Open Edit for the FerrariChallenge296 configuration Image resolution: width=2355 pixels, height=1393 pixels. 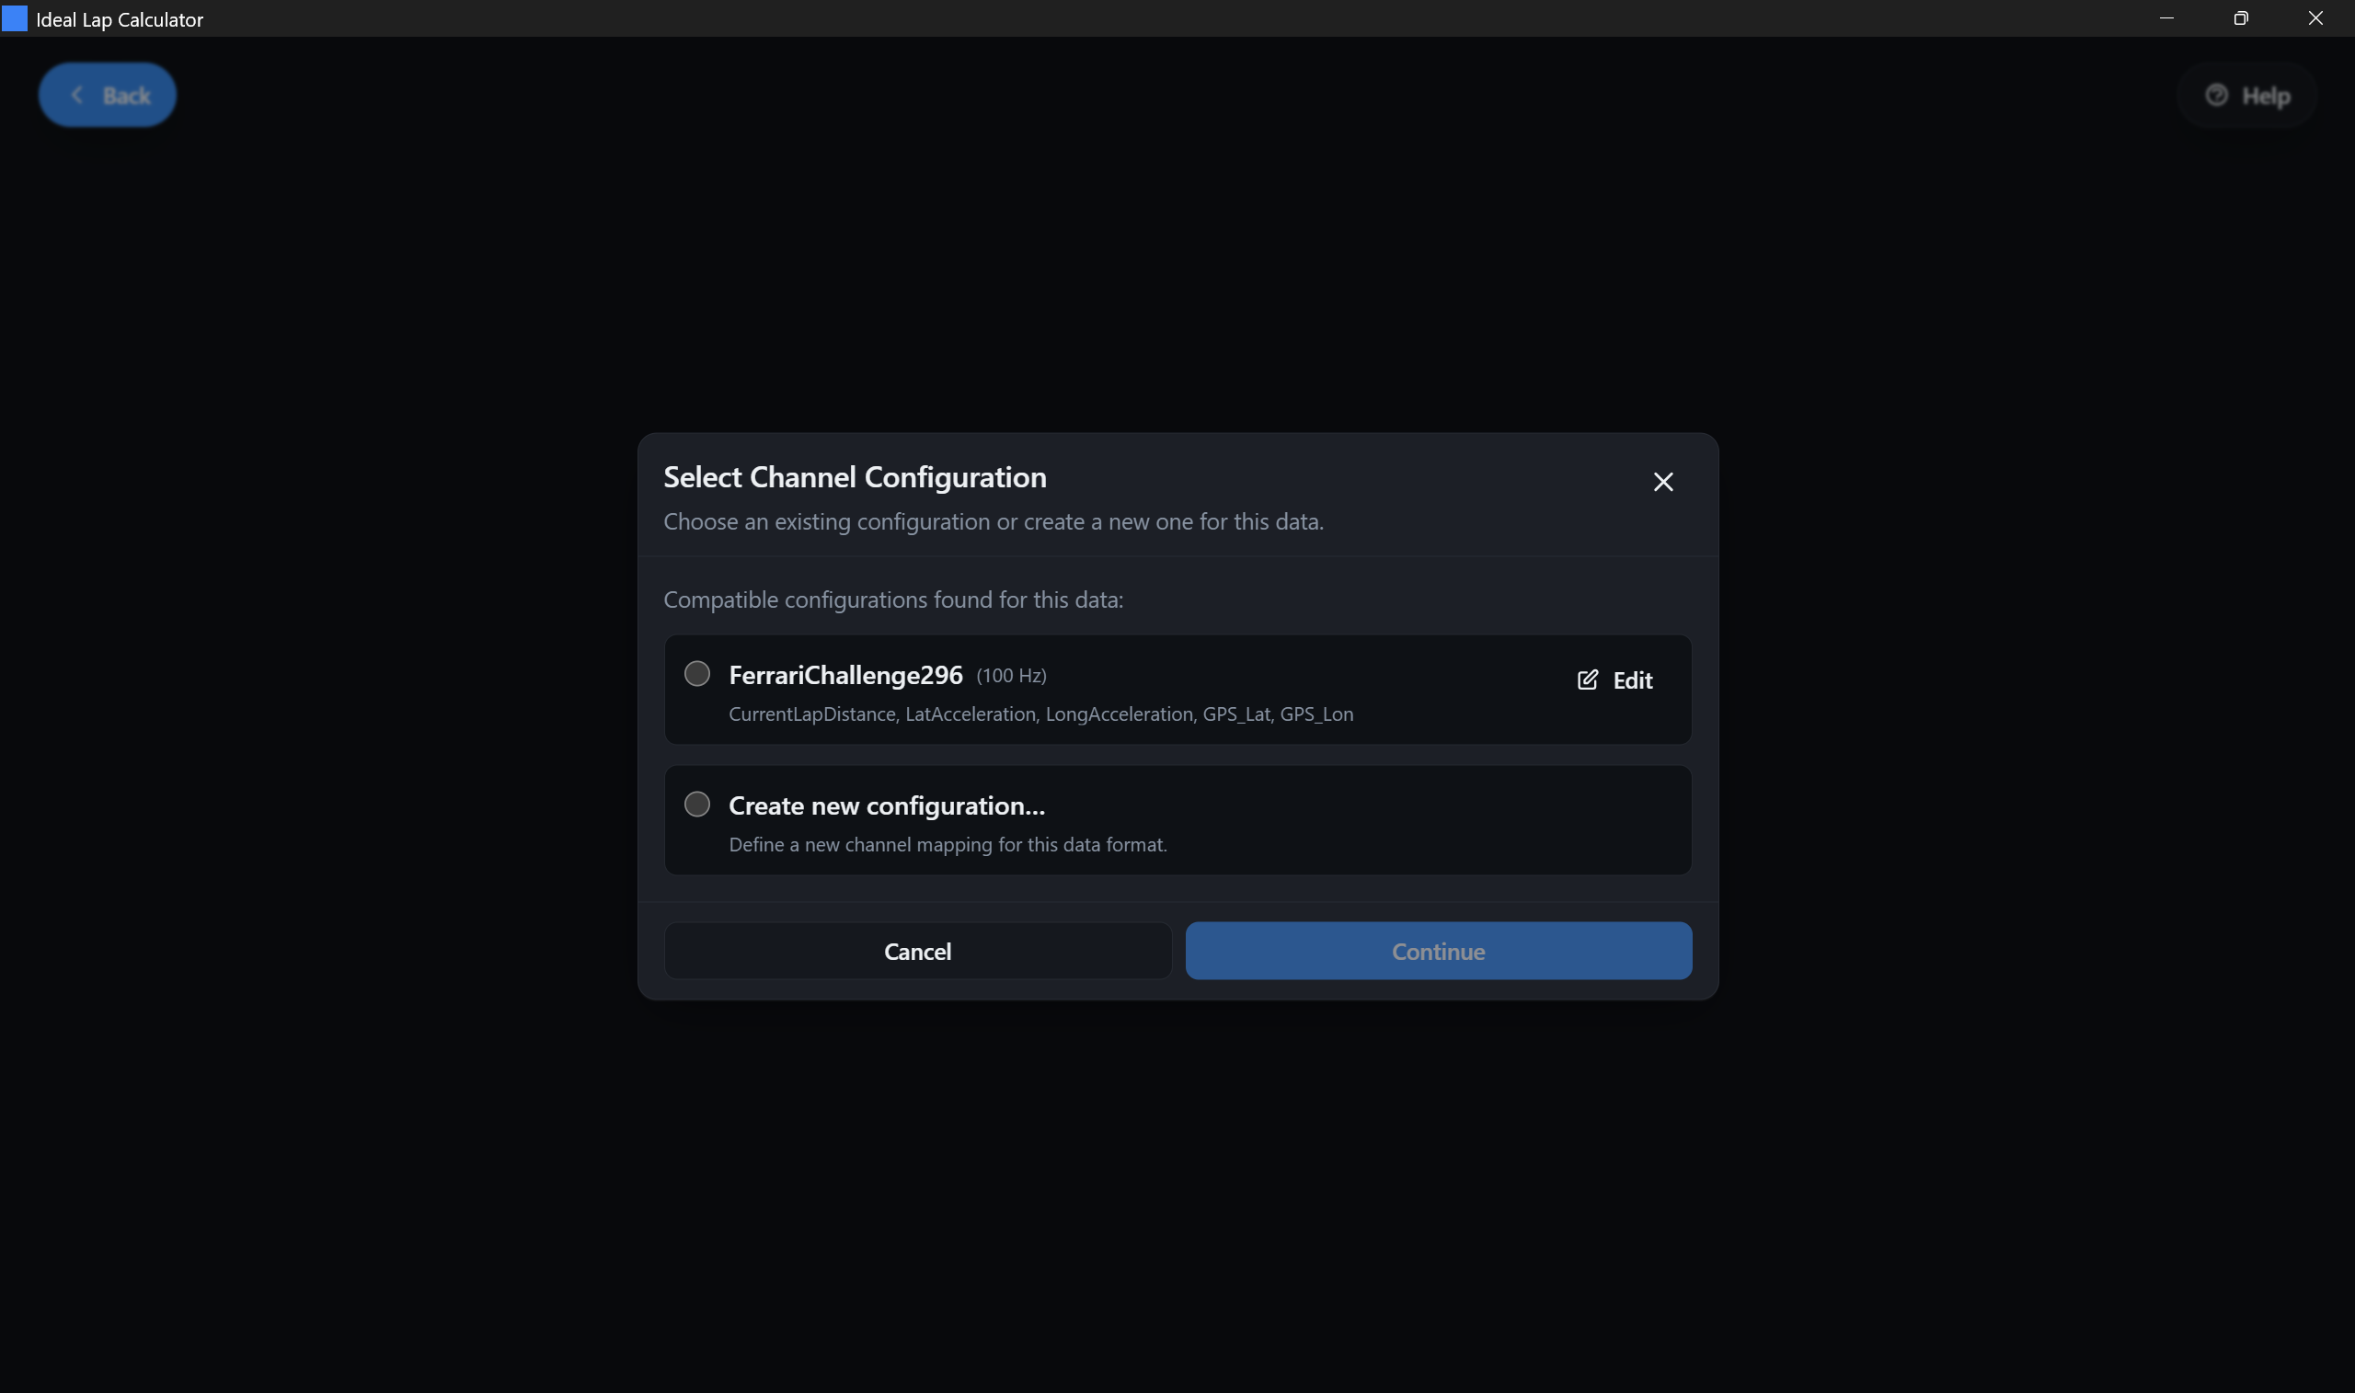click(1614, 679)
